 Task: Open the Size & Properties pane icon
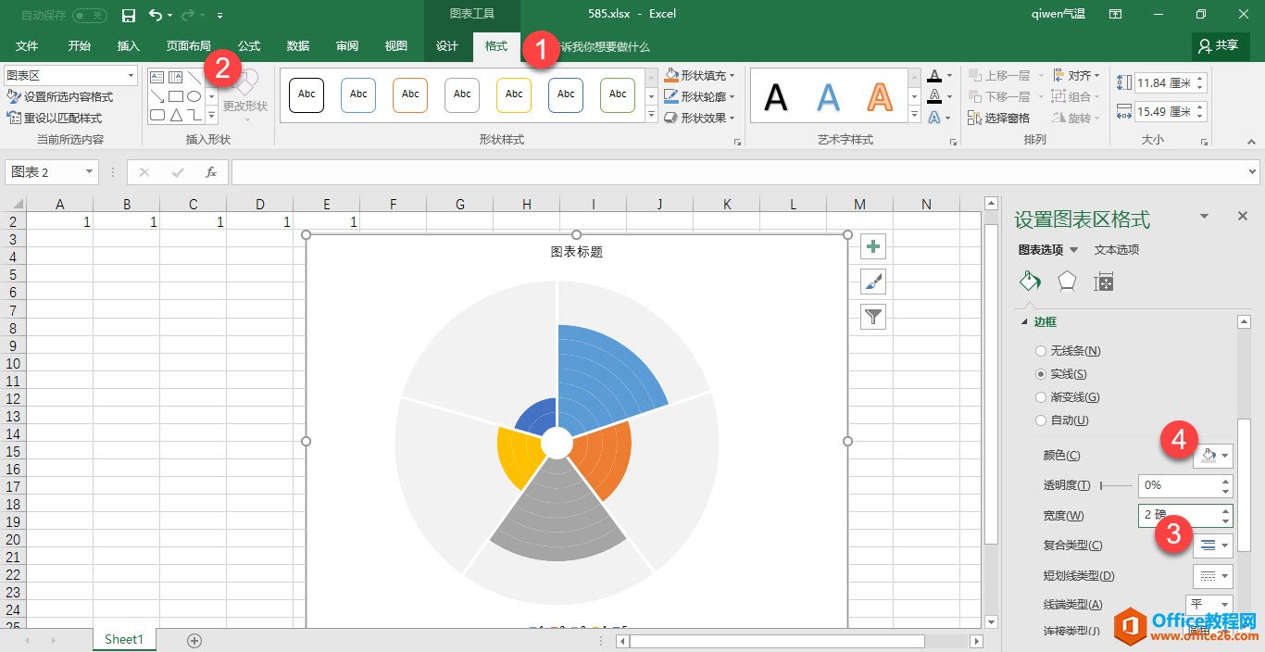pyautogui.click(x=1103, y=282)
